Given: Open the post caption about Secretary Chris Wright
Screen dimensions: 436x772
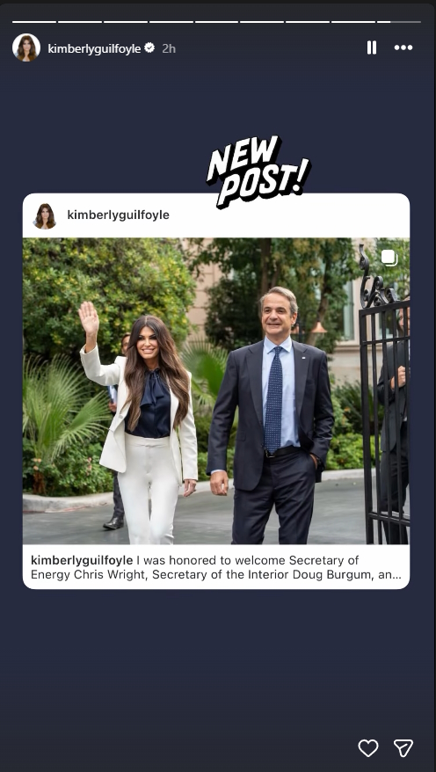Looking at the screenshot, I should [x=216, y=567].
